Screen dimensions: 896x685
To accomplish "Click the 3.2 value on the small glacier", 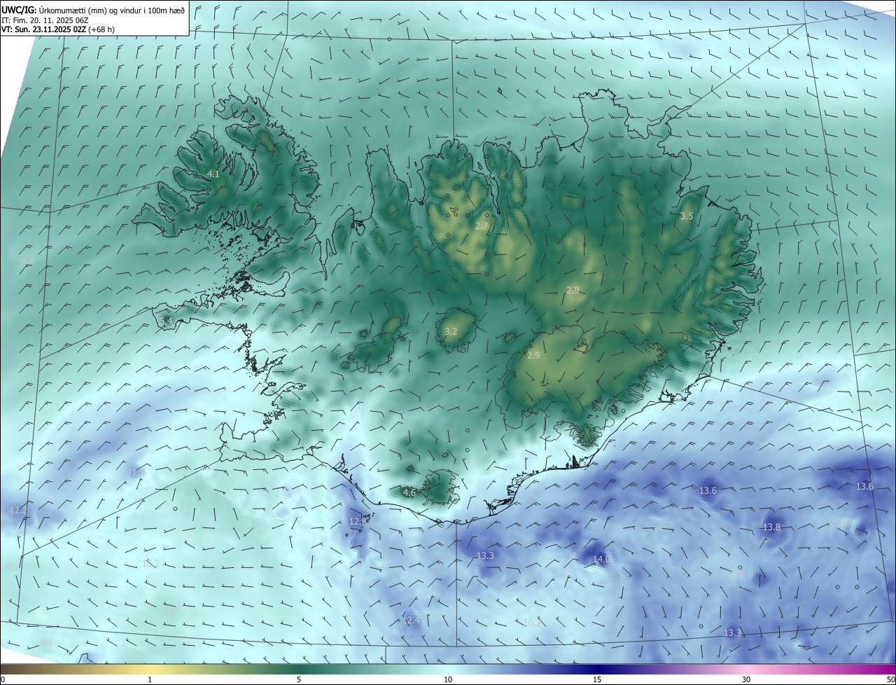I will 451,331.
